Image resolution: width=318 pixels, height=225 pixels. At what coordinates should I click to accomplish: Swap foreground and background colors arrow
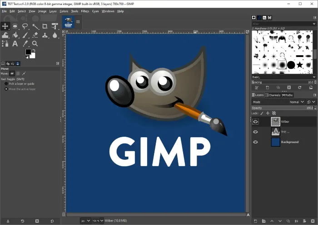click(x=34, y=50)
